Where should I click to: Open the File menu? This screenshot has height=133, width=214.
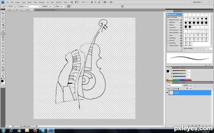[7, 2]
